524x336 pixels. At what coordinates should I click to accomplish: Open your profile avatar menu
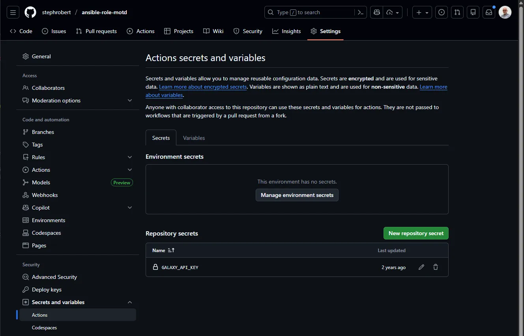pos(505,12)
